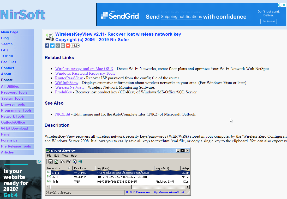Open the FAQ sidebar item
Viewport: 287px width, 199px height.
17,50
